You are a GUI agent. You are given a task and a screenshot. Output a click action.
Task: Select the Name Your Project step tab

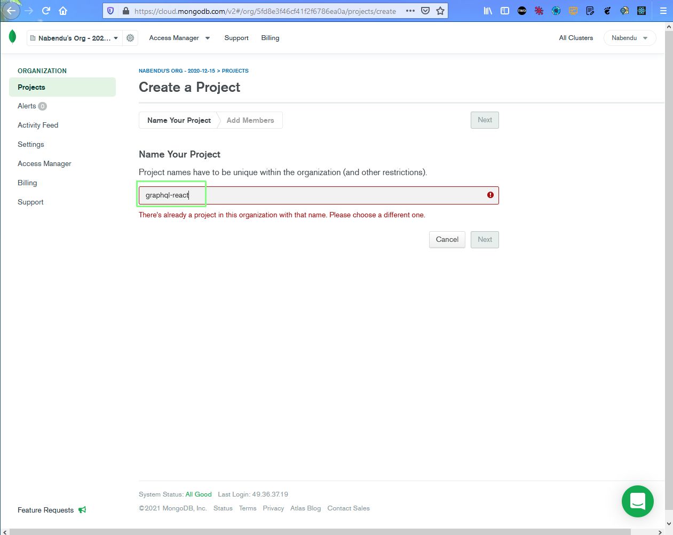click(x=179, y=120)
